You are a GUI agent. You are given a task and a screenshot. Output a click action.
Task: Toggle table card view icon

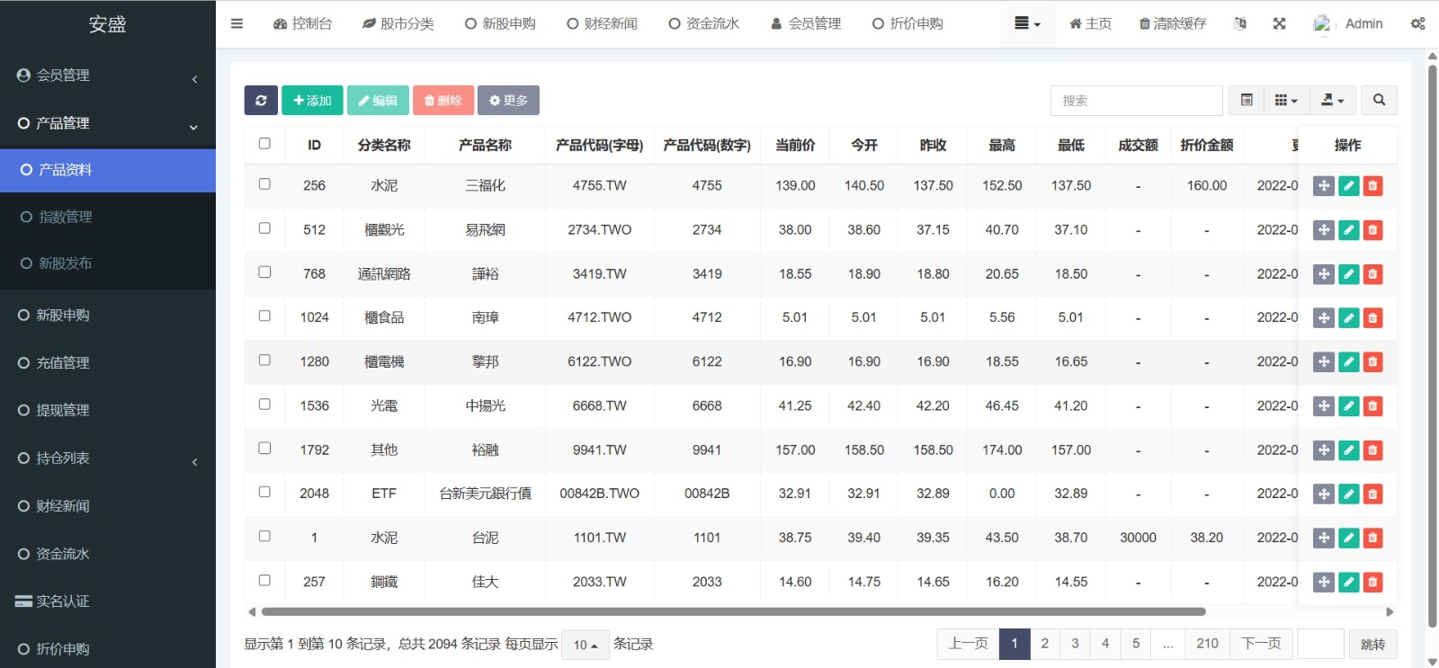point(1247,101)
